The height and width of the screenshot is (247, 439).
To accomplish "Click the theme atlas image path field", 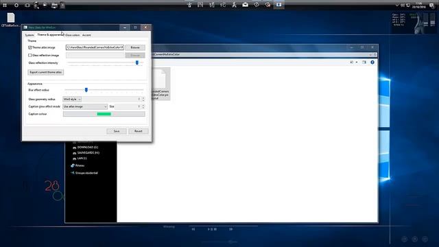I will point(95,47).
